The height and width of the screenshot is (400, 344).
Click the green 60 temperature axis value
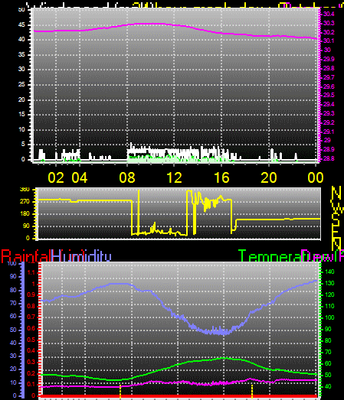pyautogui.click(x=328, y=363)
